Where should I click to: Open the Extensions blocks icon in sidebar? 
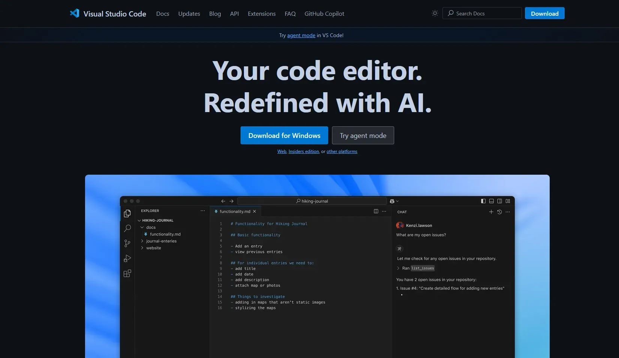click(127, 274)
